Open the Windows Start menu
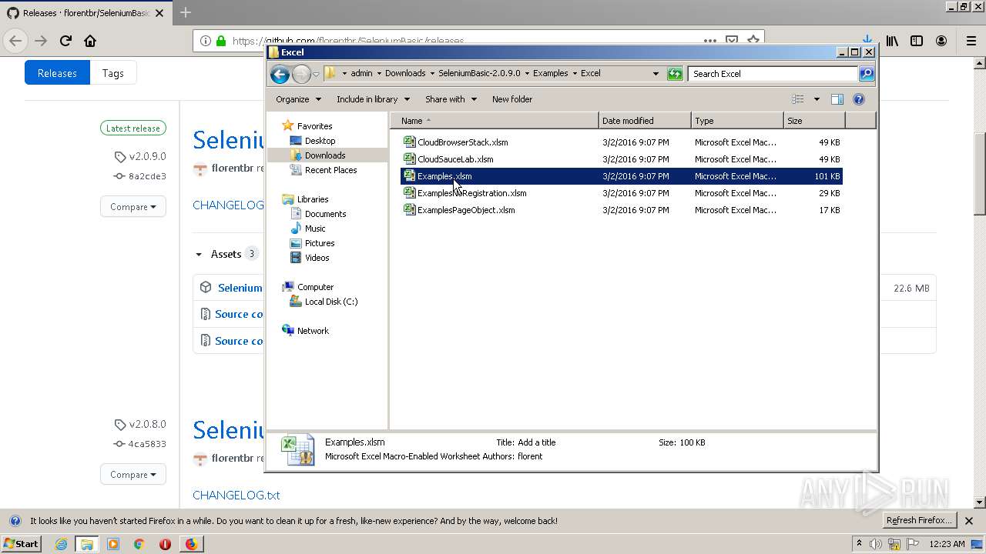Image resolution: width=986 pixels, height=554 pixels. tap(21, 544)
